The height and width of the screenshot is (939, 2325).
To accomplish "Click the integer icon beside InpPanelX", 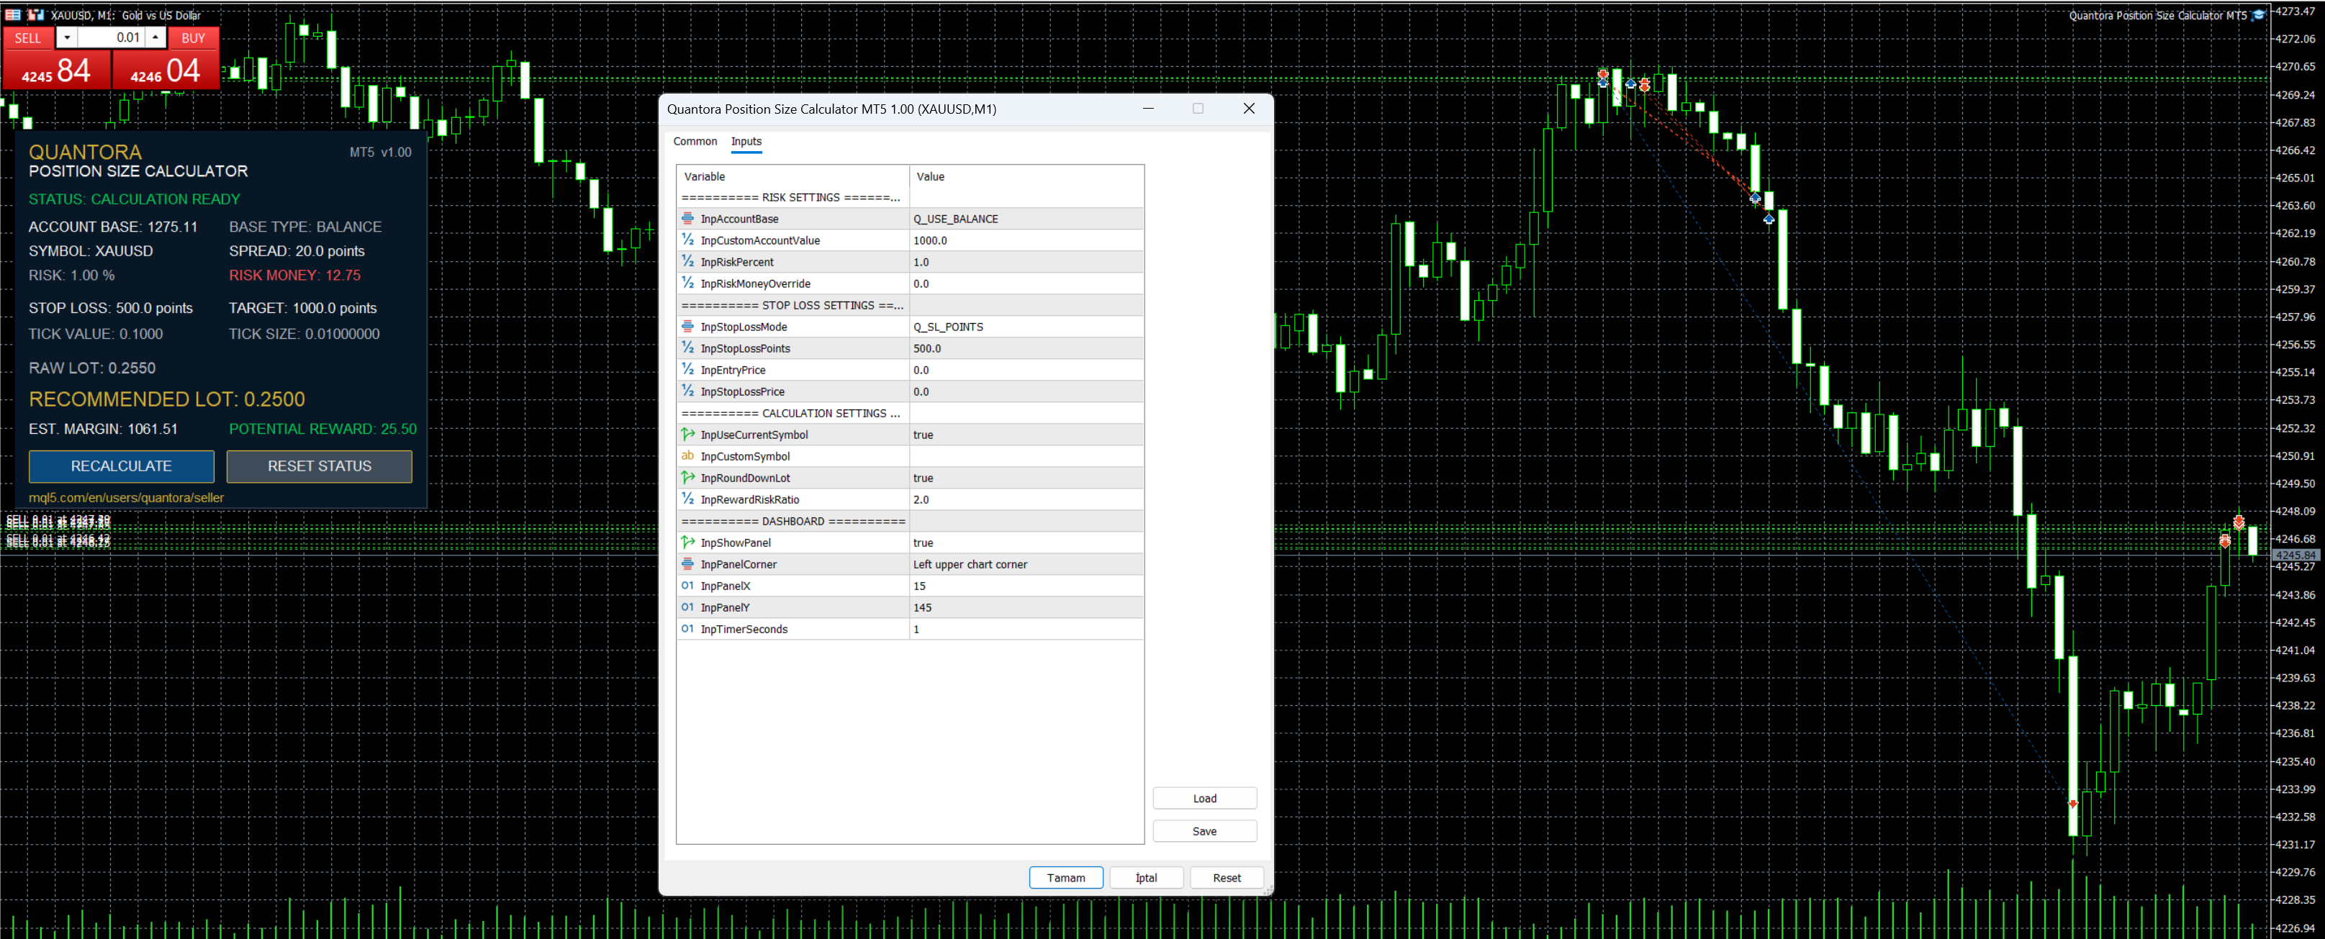I will 687,586.
